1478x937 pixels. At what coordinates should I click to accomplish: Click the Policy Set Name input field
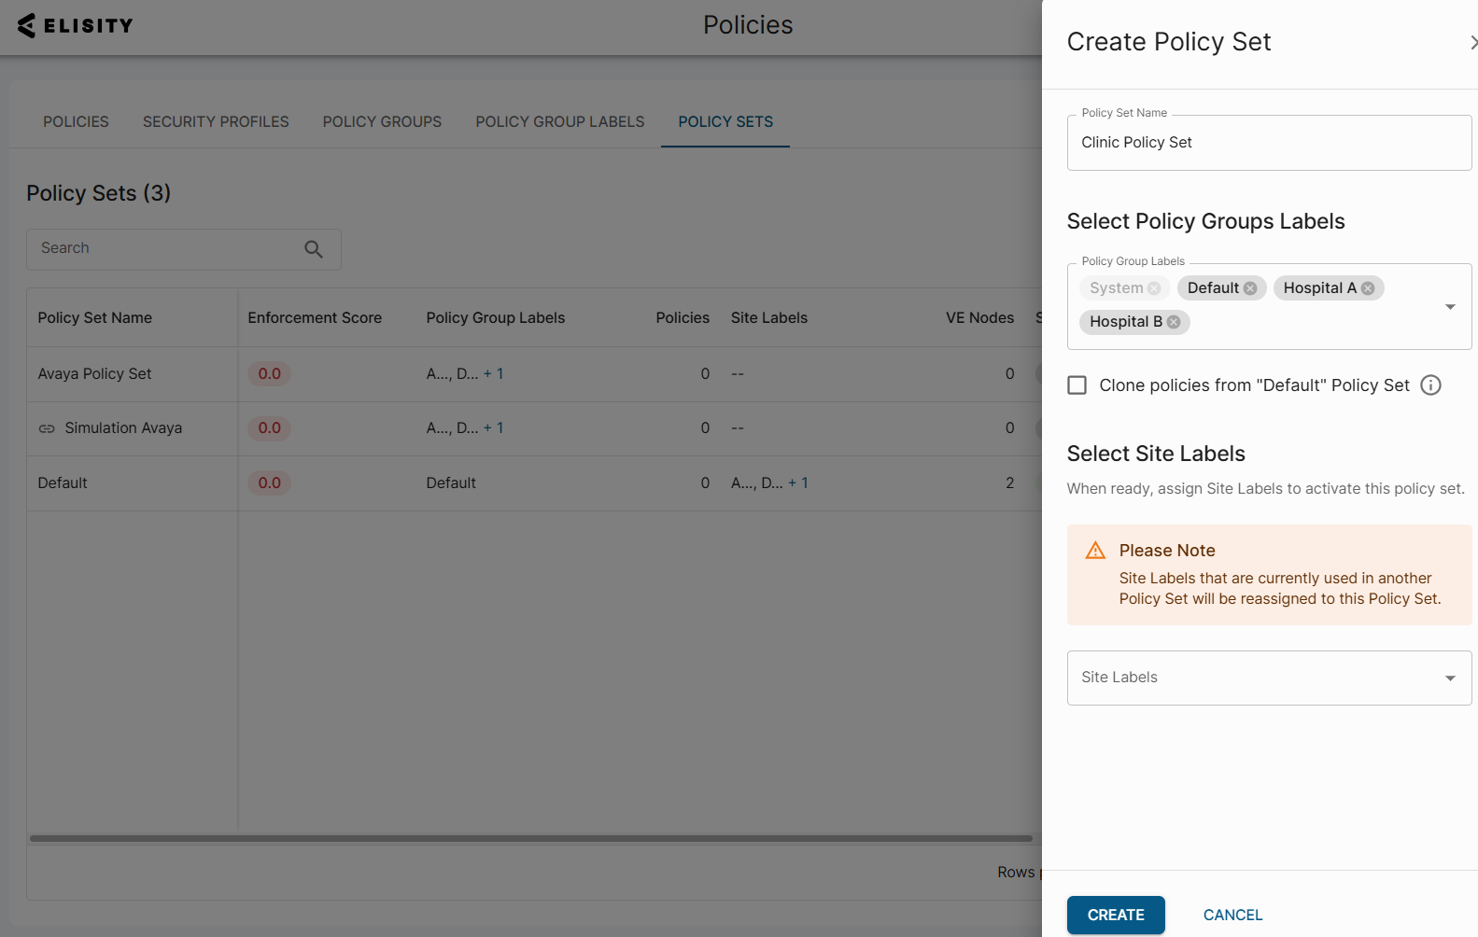(1268, 143)
